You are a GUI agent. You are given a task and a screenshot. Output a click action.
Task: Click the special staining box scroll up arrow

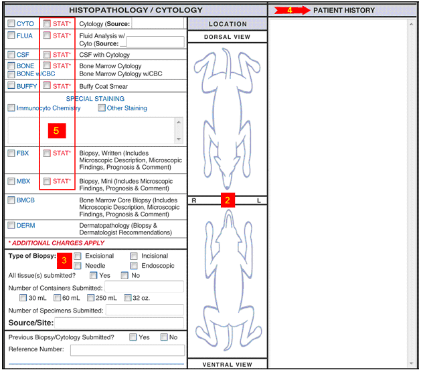click(179, 122)
